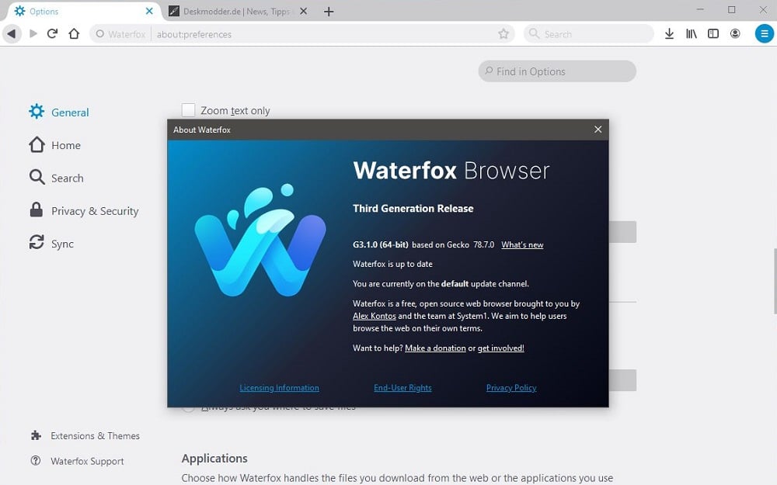Screen dimensions: 777x485
Task: Switch to the Deskmodder.de tab
Action: [238, 11]
